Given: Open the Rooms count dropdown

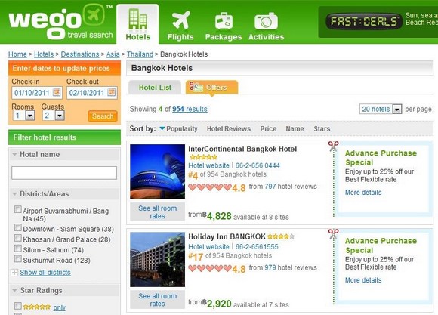Looking at the screenshot, I should [29, 115].
